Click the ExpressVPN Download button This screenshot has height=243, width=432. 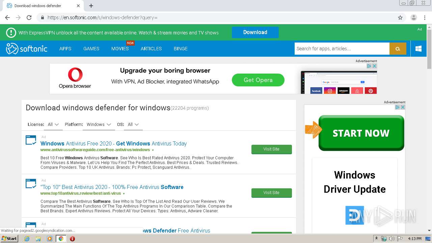(255, 32)
